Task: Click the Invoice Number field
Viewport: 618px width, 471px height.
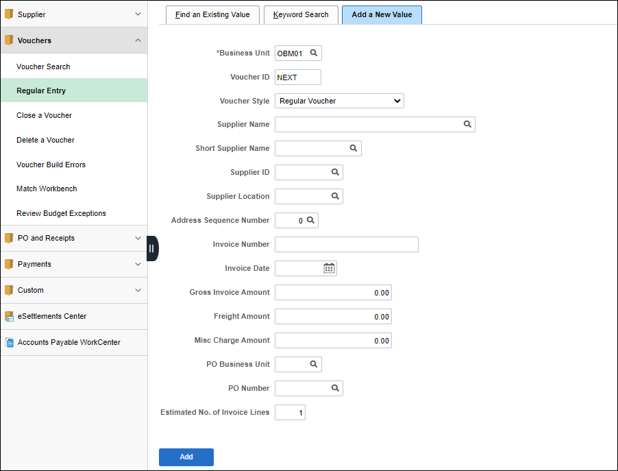Action: [347, 244]
